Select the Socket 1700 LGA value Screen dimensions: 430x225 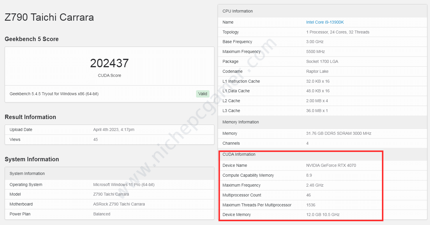pyautogui.click(x=322, y=61)
